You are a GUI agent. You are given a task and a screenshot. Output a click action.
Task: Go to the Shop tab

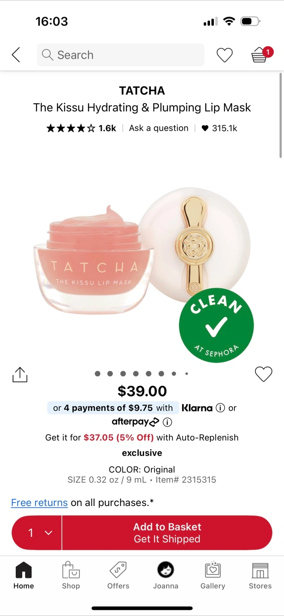point(71,576)
